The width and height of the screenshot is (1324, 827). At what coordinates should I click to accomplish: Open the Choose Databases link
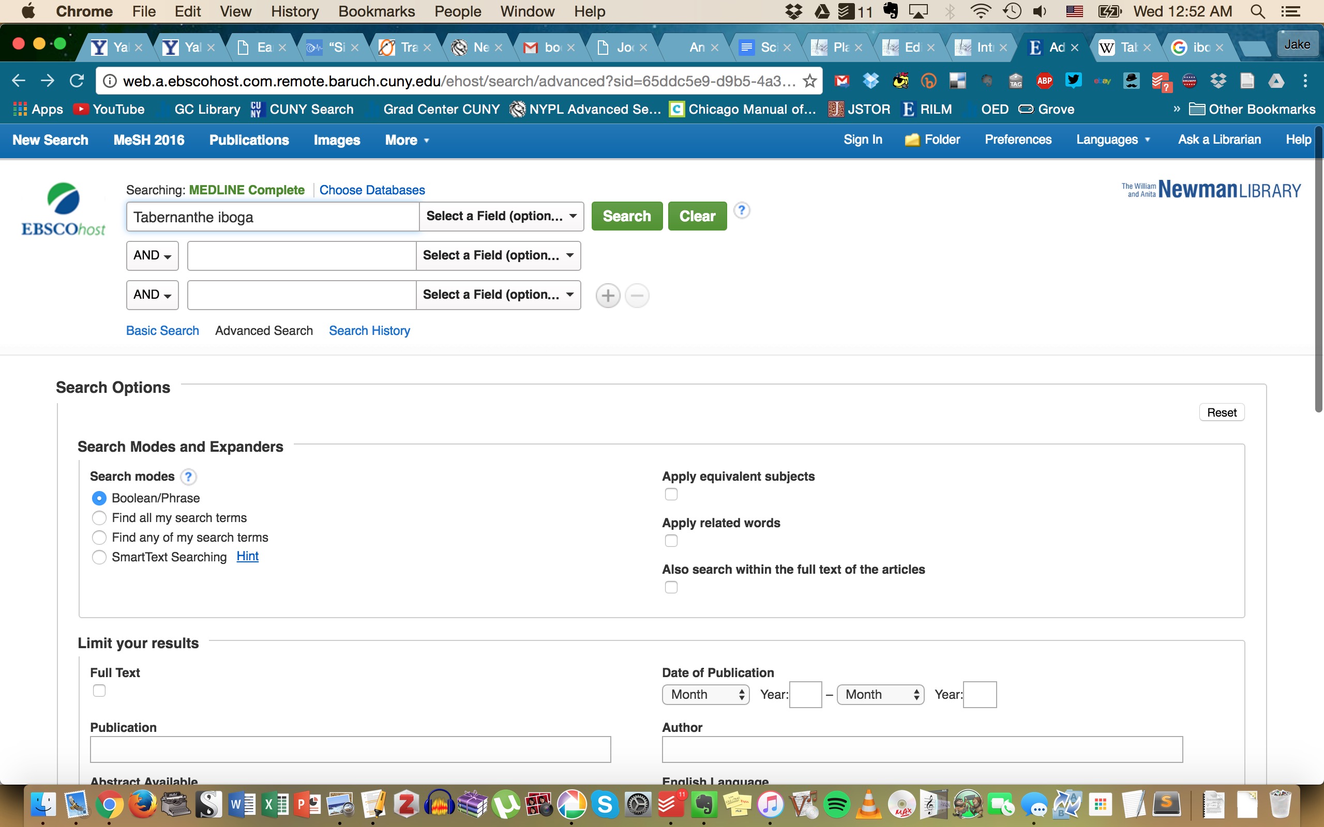372,190
